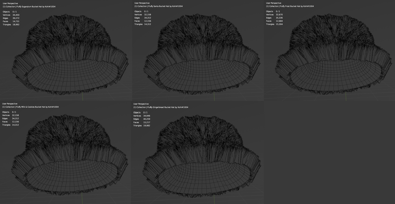Click triangles value 14,312 in Santa viewport
Viewport: 395px width, 204px height.
(148, 24)
